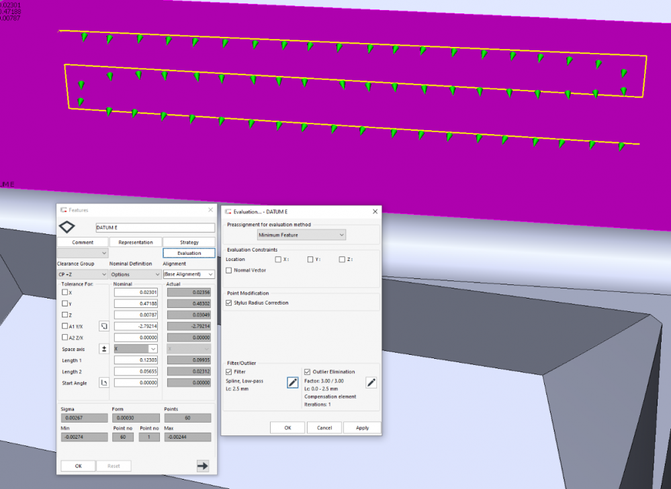671x489 pixels.
Task: Click the Start Angle icon button
Action: [x=104, y=382]
